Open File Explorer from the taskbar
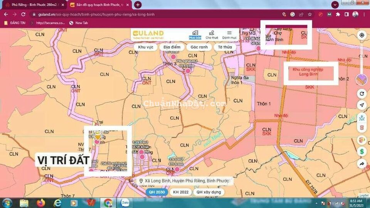This screenshot has height=208, width=370. pyautogui.click(x=24, y=203)
